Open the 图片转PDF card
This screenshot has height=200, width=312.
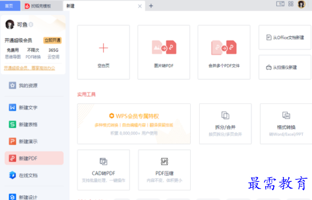coord(164,52)
